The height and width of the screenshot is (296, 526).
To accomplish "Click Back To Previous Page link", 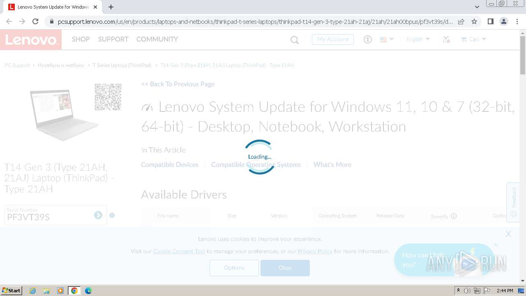I will coord(178,84).
